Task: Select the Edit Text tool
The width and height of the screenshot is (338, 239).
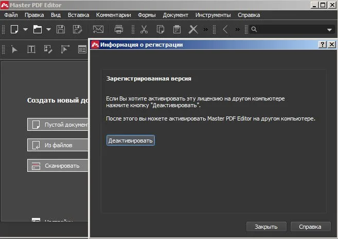Action: [x=31, y=49]
